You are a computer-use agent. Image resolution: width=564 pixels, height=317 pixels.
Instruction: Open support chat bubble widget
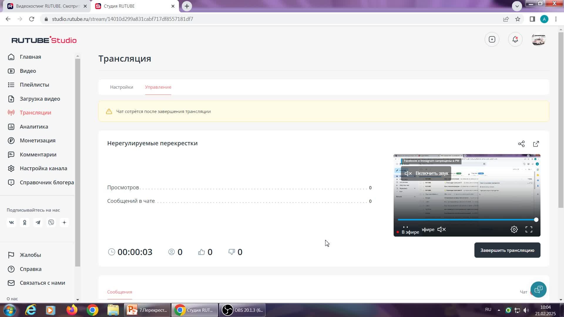[x=538, y=290]
